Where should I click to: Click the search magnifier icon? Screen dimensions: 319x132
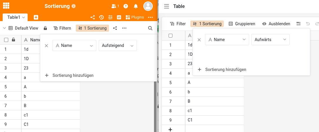click(x=150, y=28)
